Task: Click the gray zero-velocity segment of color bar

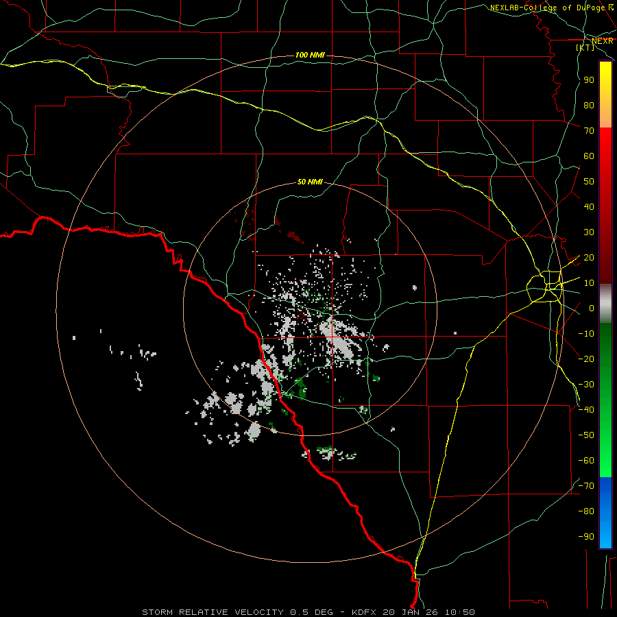Action: point(605,304)
